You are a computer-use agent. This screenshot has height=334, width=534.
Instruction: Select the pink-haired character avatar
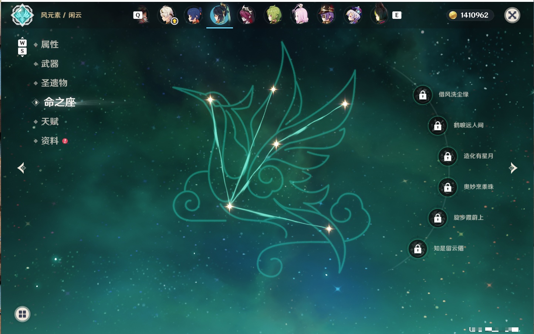point(300,15)
